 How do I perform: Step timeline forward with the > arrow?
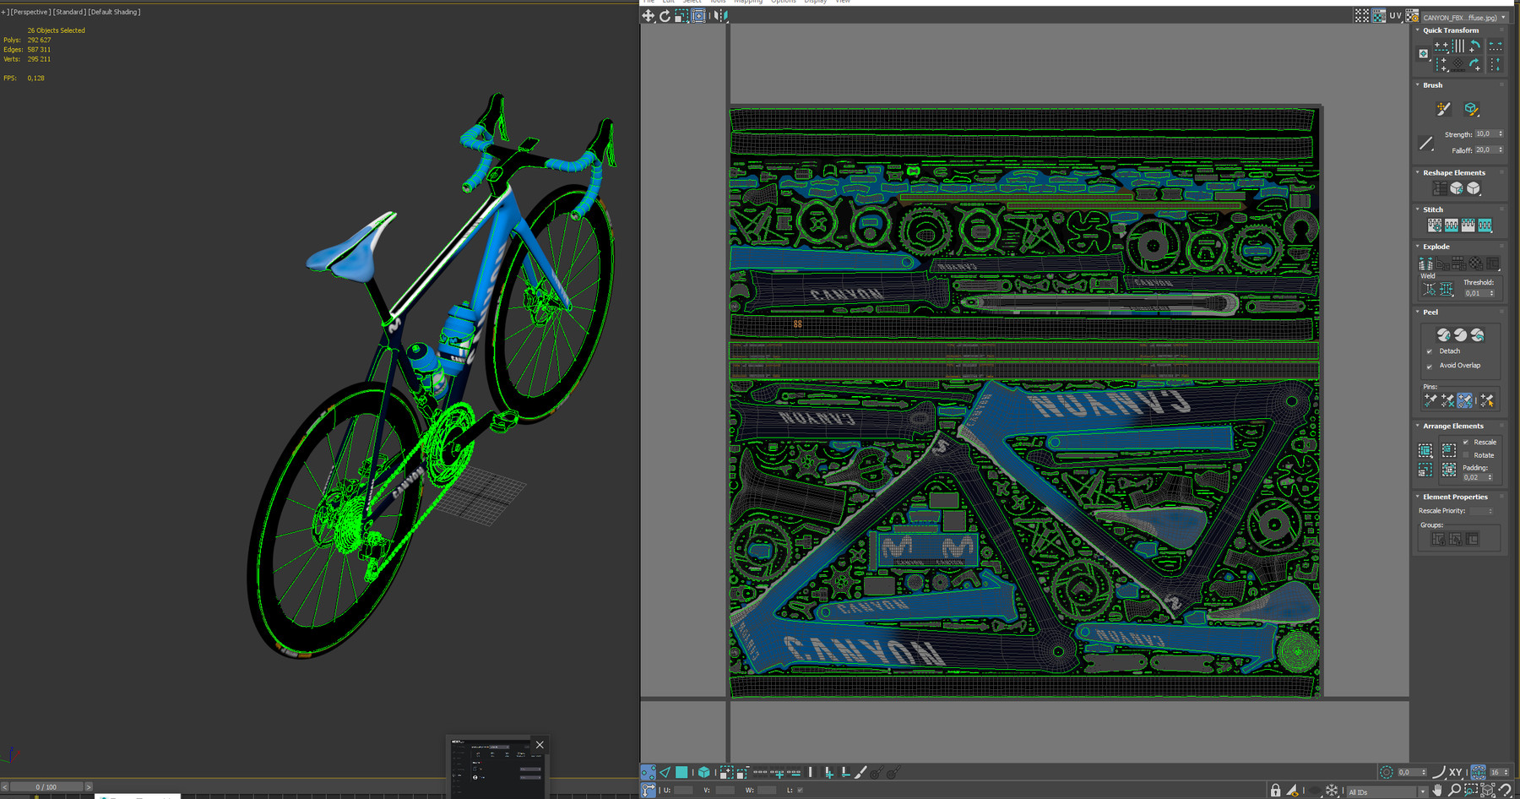(x=89, y=787)
